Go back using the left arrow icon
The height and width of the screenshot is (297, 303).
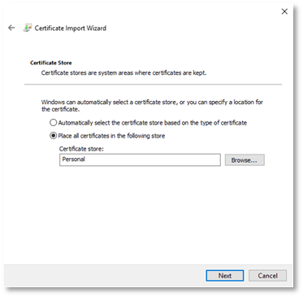(11, 28)
